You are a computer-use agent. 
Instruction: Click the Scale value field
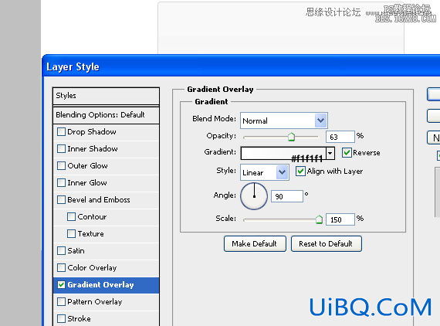pyautogui.click(x=340, y=219)
